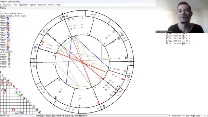Click the Jupiter header in the aspect grid

point(11,84)
